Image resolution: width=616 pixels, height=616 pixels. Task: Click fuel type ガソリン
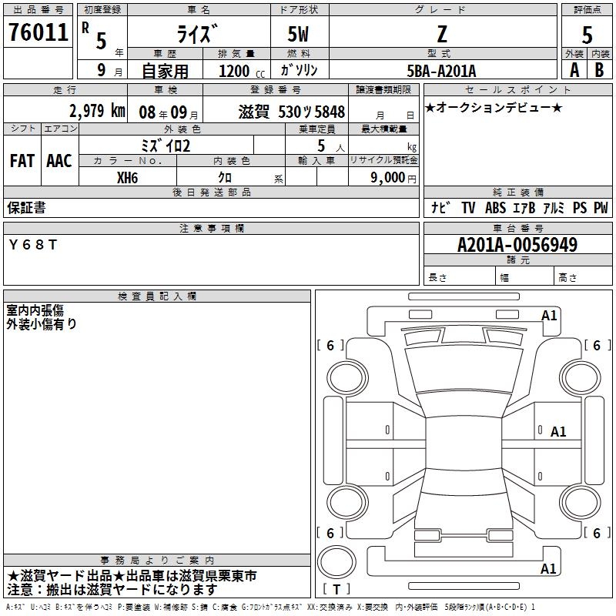pyautogui.click(x=299, y=70)
